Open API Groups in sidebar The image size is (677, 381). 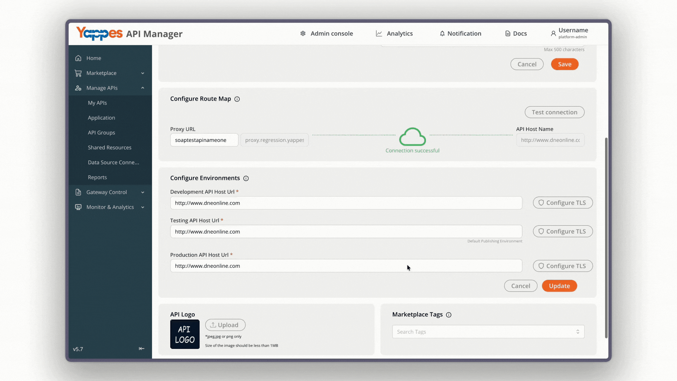point(102,133)
